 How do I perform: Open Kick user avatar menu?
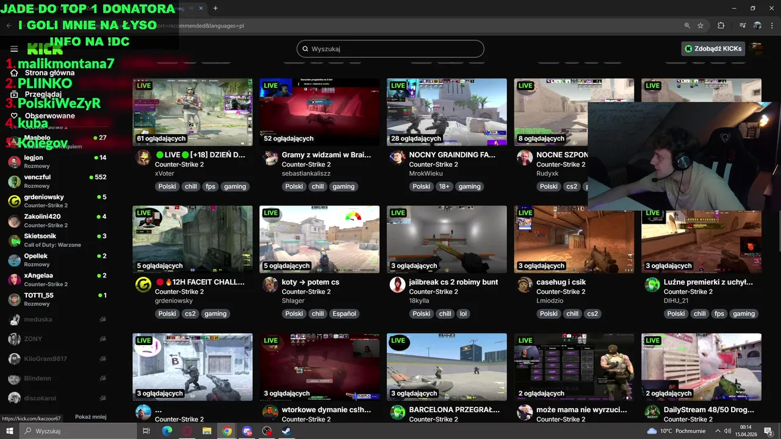[x=757, y=49]
